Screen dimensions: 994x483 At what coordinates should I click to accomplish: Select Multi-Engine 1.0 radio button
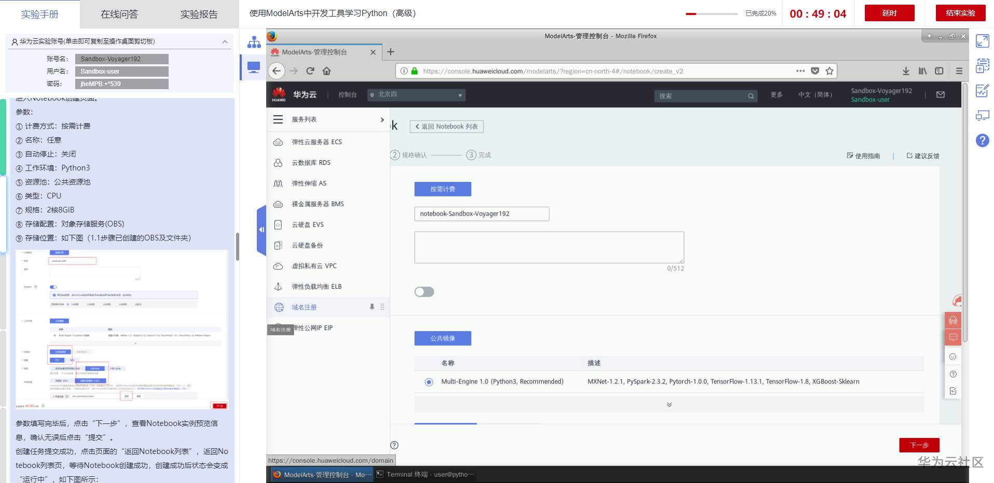pos(429,382)
